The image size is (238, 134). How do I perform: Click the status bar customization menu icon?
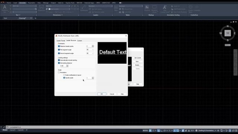[236, 131]
